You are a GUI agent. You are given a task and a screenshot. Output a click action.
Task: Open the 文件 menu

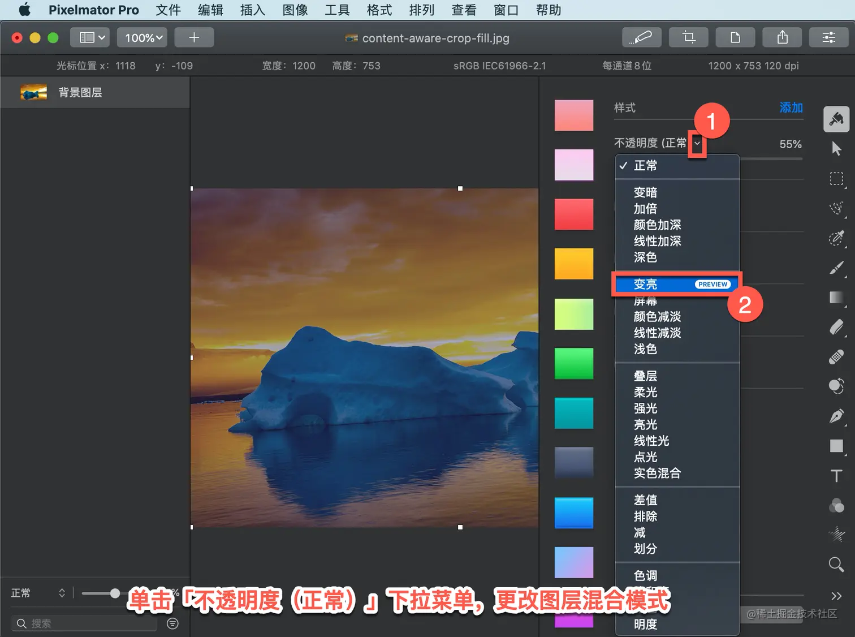coord(168,10)
